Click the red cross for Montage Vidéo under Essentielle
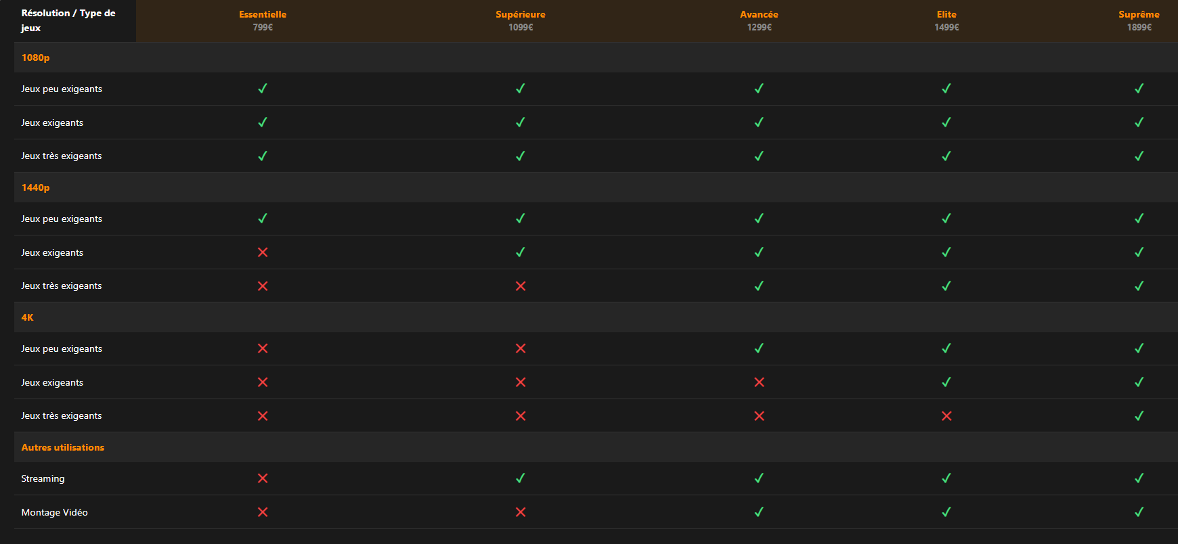This screenshot has height=544, width=1178. (x=263, y=512)
